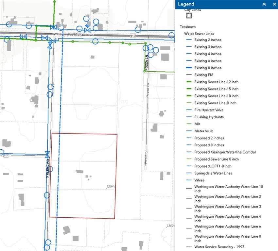Click the City Limits square symbol
Screen dimensions: 278x251
coord(189,15)
